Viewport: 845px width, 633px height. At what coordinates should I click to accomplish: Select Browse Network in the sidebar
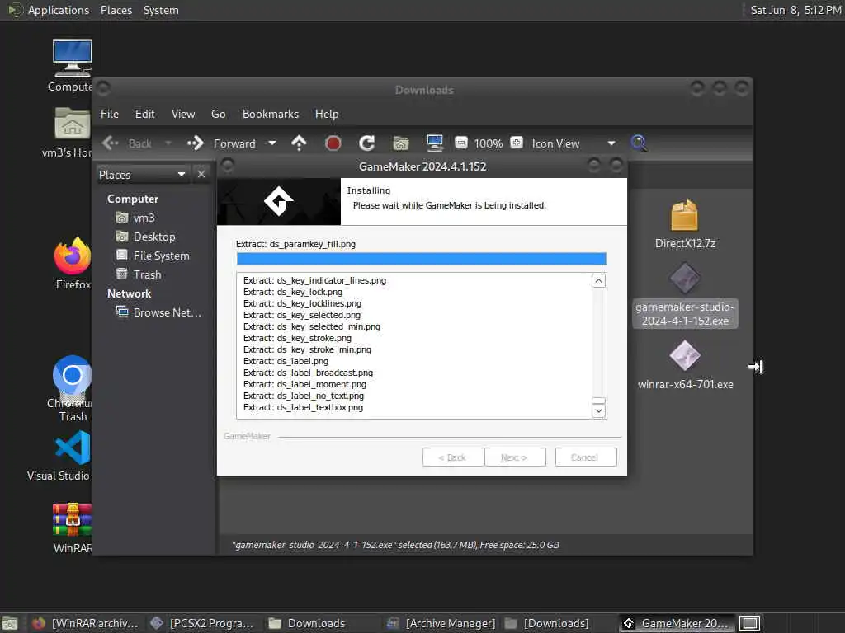point(158,312)
